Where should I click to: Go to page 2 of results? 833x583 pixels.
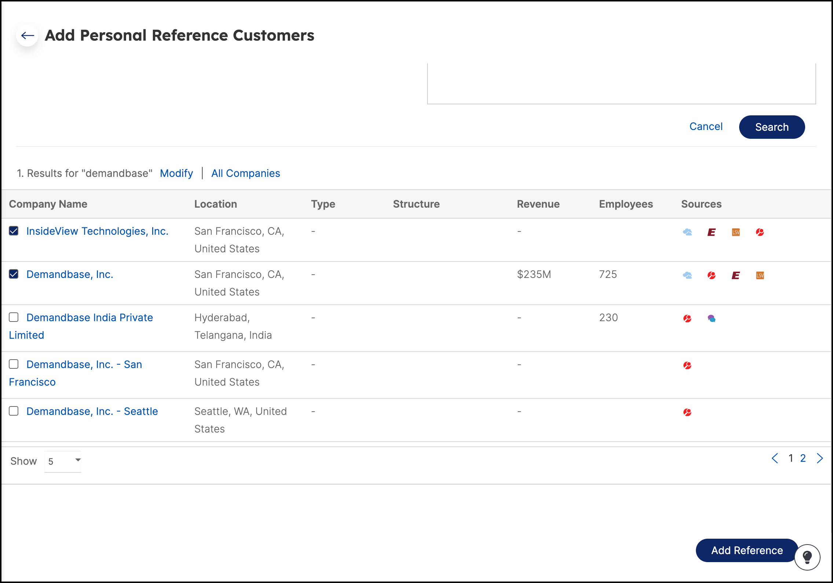coord(803,458)
